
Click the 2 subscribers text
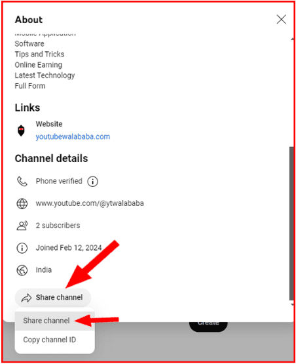[x=58, y=226]
